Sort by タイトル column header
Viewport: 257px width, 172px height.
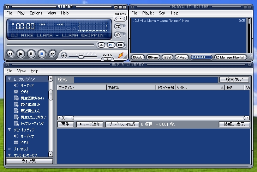(x=200, y=87)
